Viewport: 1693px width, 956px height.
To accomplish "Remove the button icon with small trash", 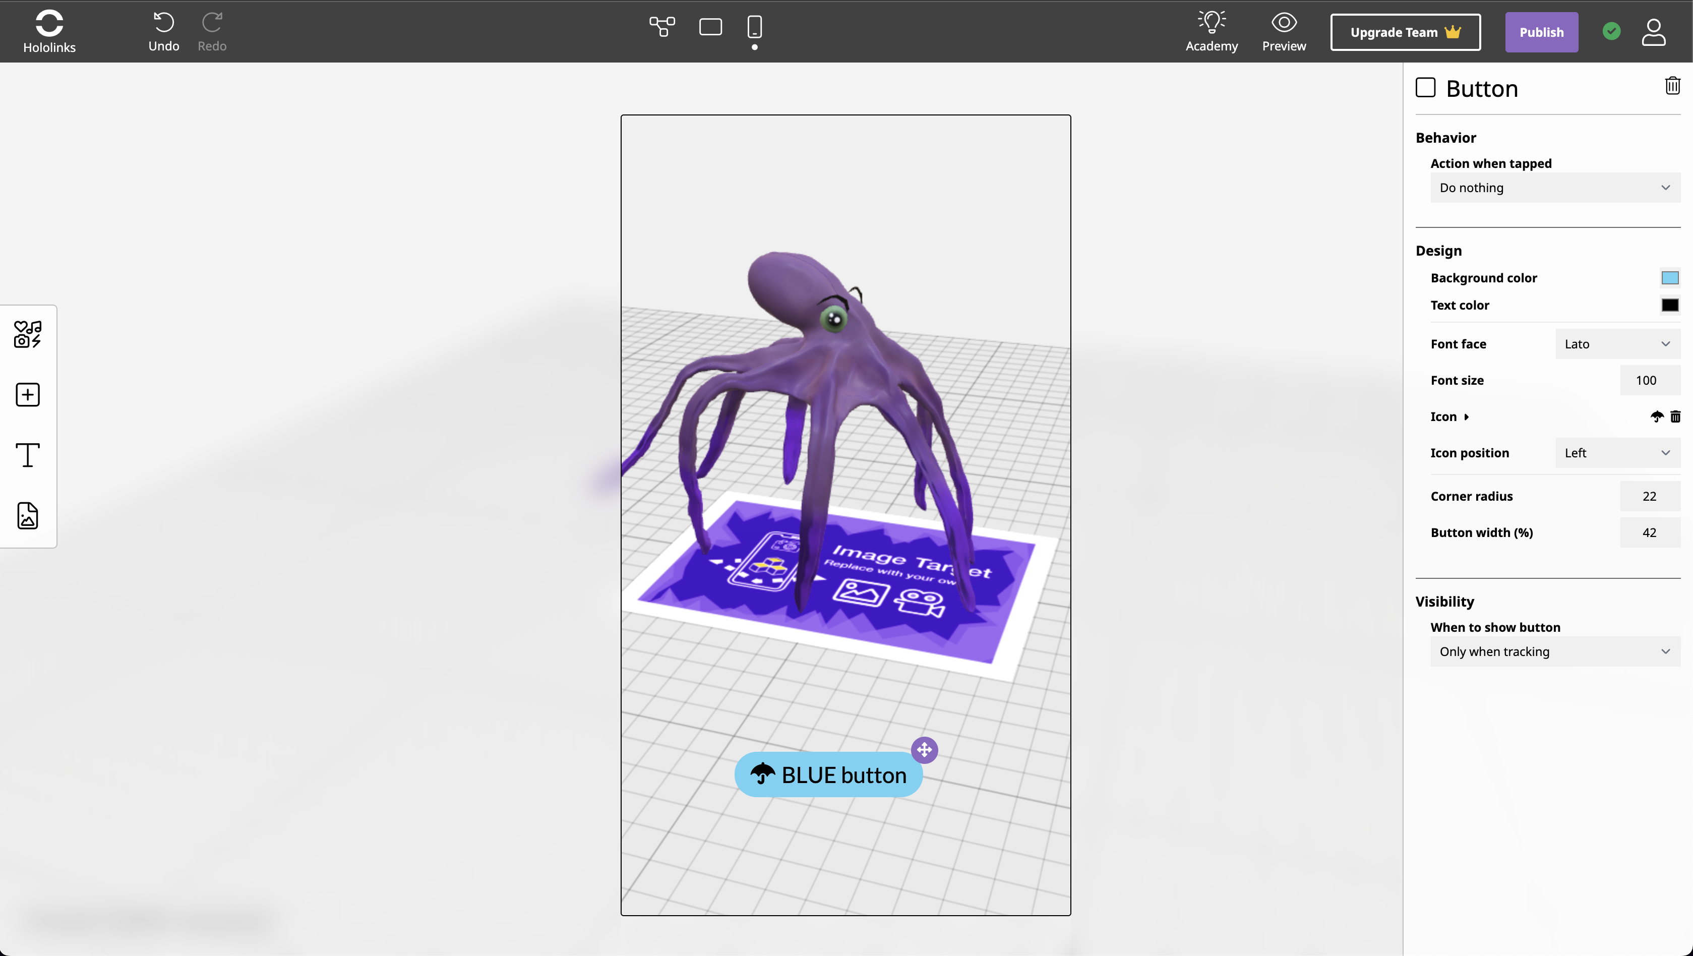I will pyautogui.click(x=1675, y=417).
